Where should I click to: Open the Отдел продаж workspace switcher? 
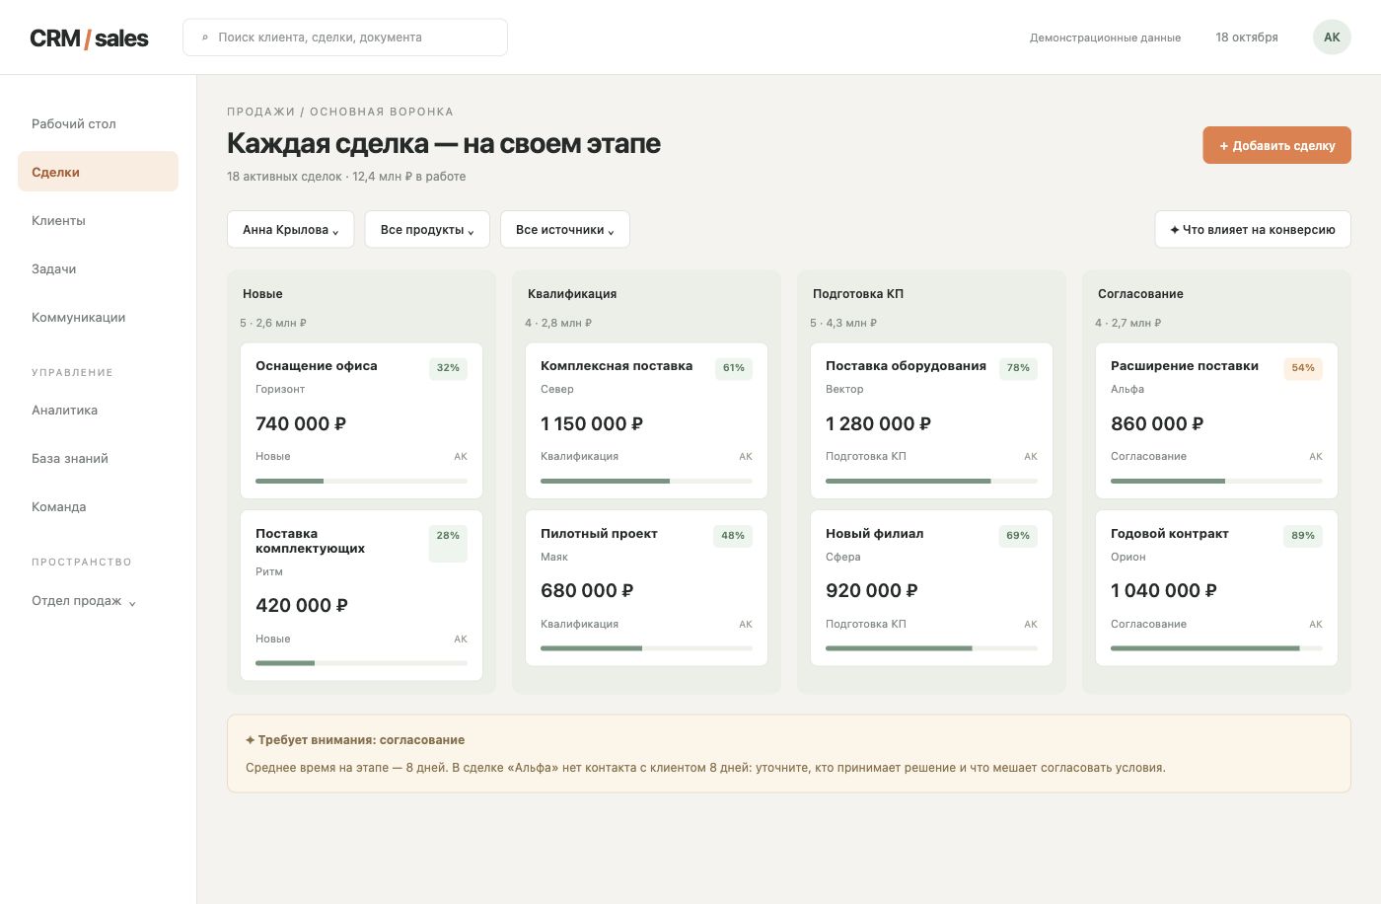84,601
